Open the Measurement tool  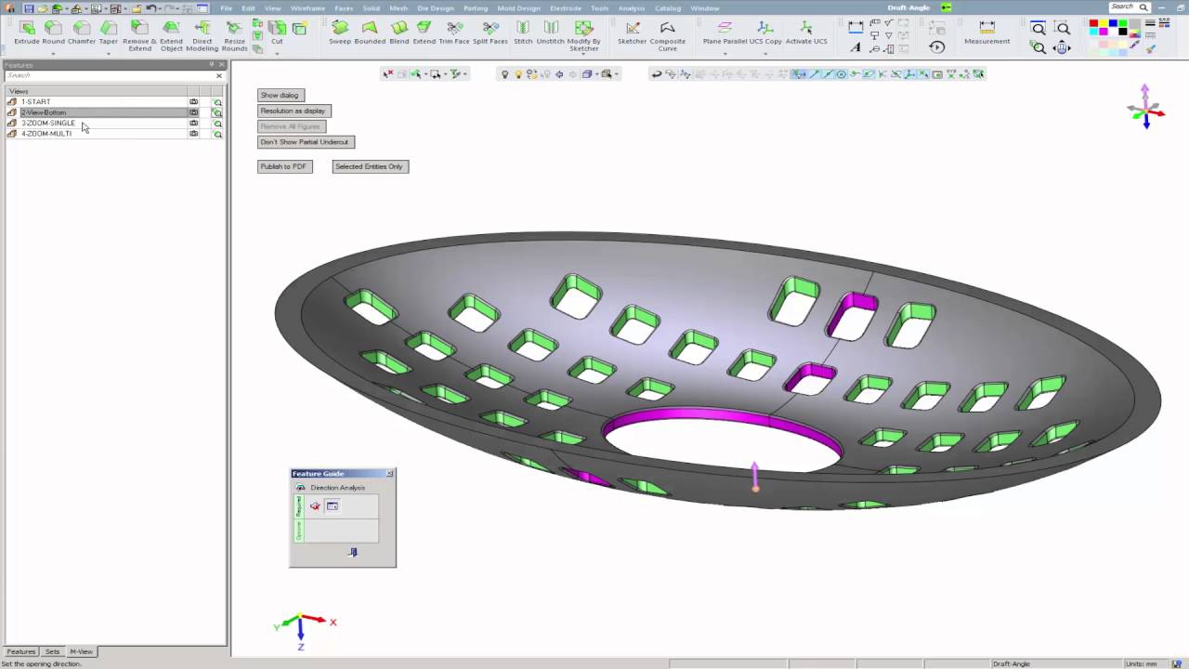coord(986,33)
